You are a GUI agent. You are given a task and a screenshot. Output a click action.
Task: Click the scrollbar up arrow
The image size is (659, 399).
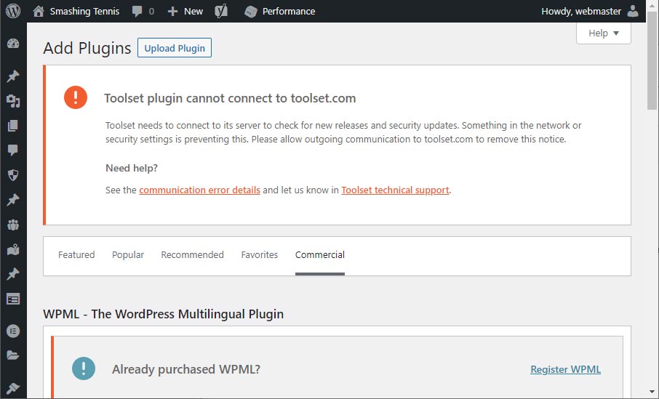tap(652, 4)
